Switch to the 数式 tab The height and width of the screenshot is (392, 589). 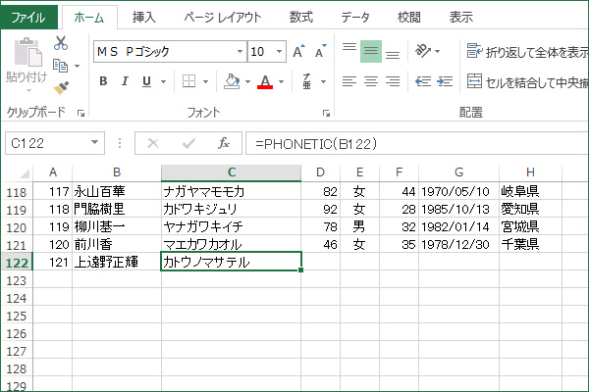301,17
